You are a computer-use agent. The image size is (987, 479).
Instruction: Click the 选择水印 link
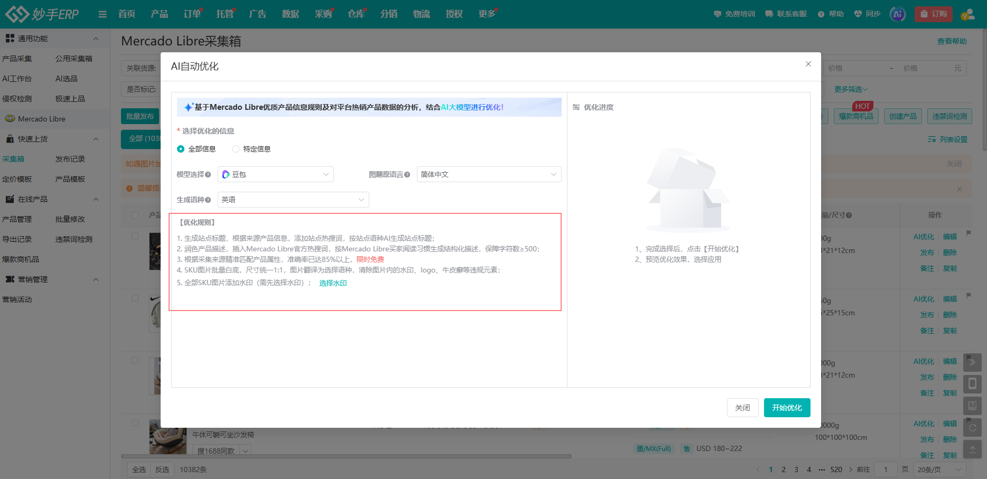click(333, 284)
